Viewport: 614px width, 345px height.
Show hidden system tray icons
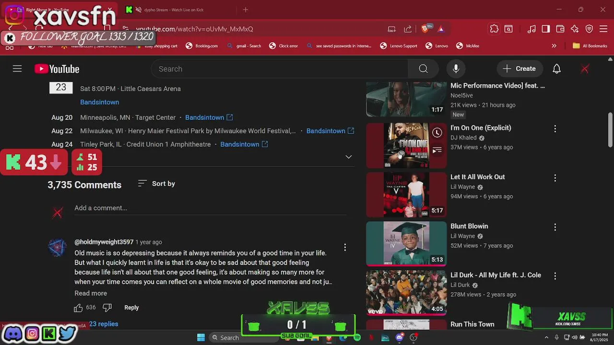click(546, 337)
